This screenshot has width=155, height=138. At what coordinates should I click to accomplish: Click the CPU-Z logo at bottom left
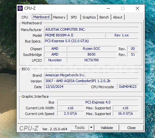pyautogui.click(x=29, y=128)
